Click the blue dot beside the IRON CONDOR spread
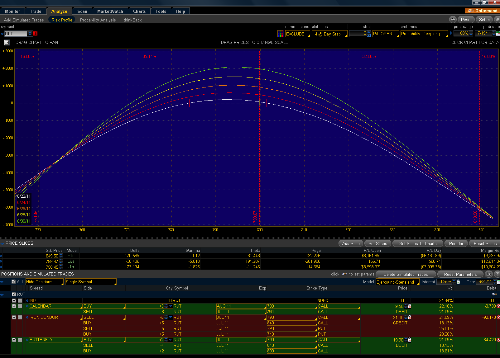The image size is (500, 358). pos(27,318)
